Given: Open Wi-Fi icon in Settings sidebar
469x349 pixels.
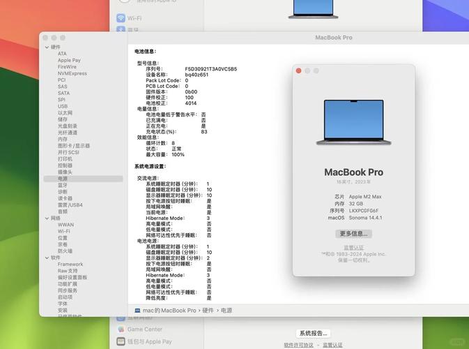Looking at the screenshot, I should tap(121, 18).
